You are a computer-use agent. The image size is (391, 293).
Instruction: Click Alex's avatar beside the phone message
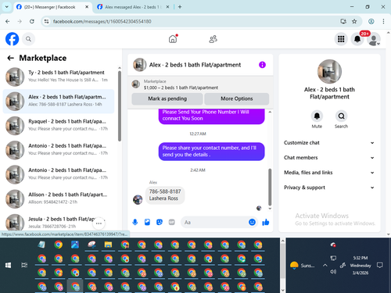pos(138,200)
